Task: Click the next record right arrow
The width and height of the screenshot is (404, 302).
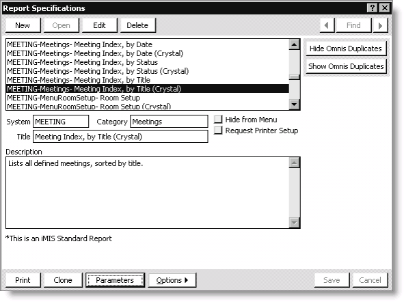Action: click(380, 25)
